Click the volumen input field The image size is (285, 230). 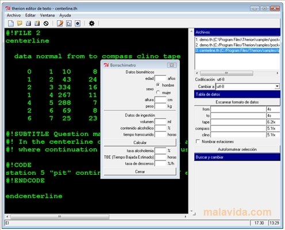click(x=160, y=121)
